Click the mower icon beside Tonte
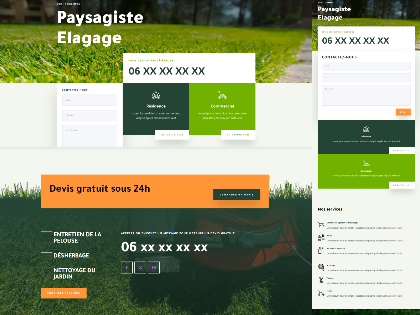420x315 pixels. pos(321,292)
